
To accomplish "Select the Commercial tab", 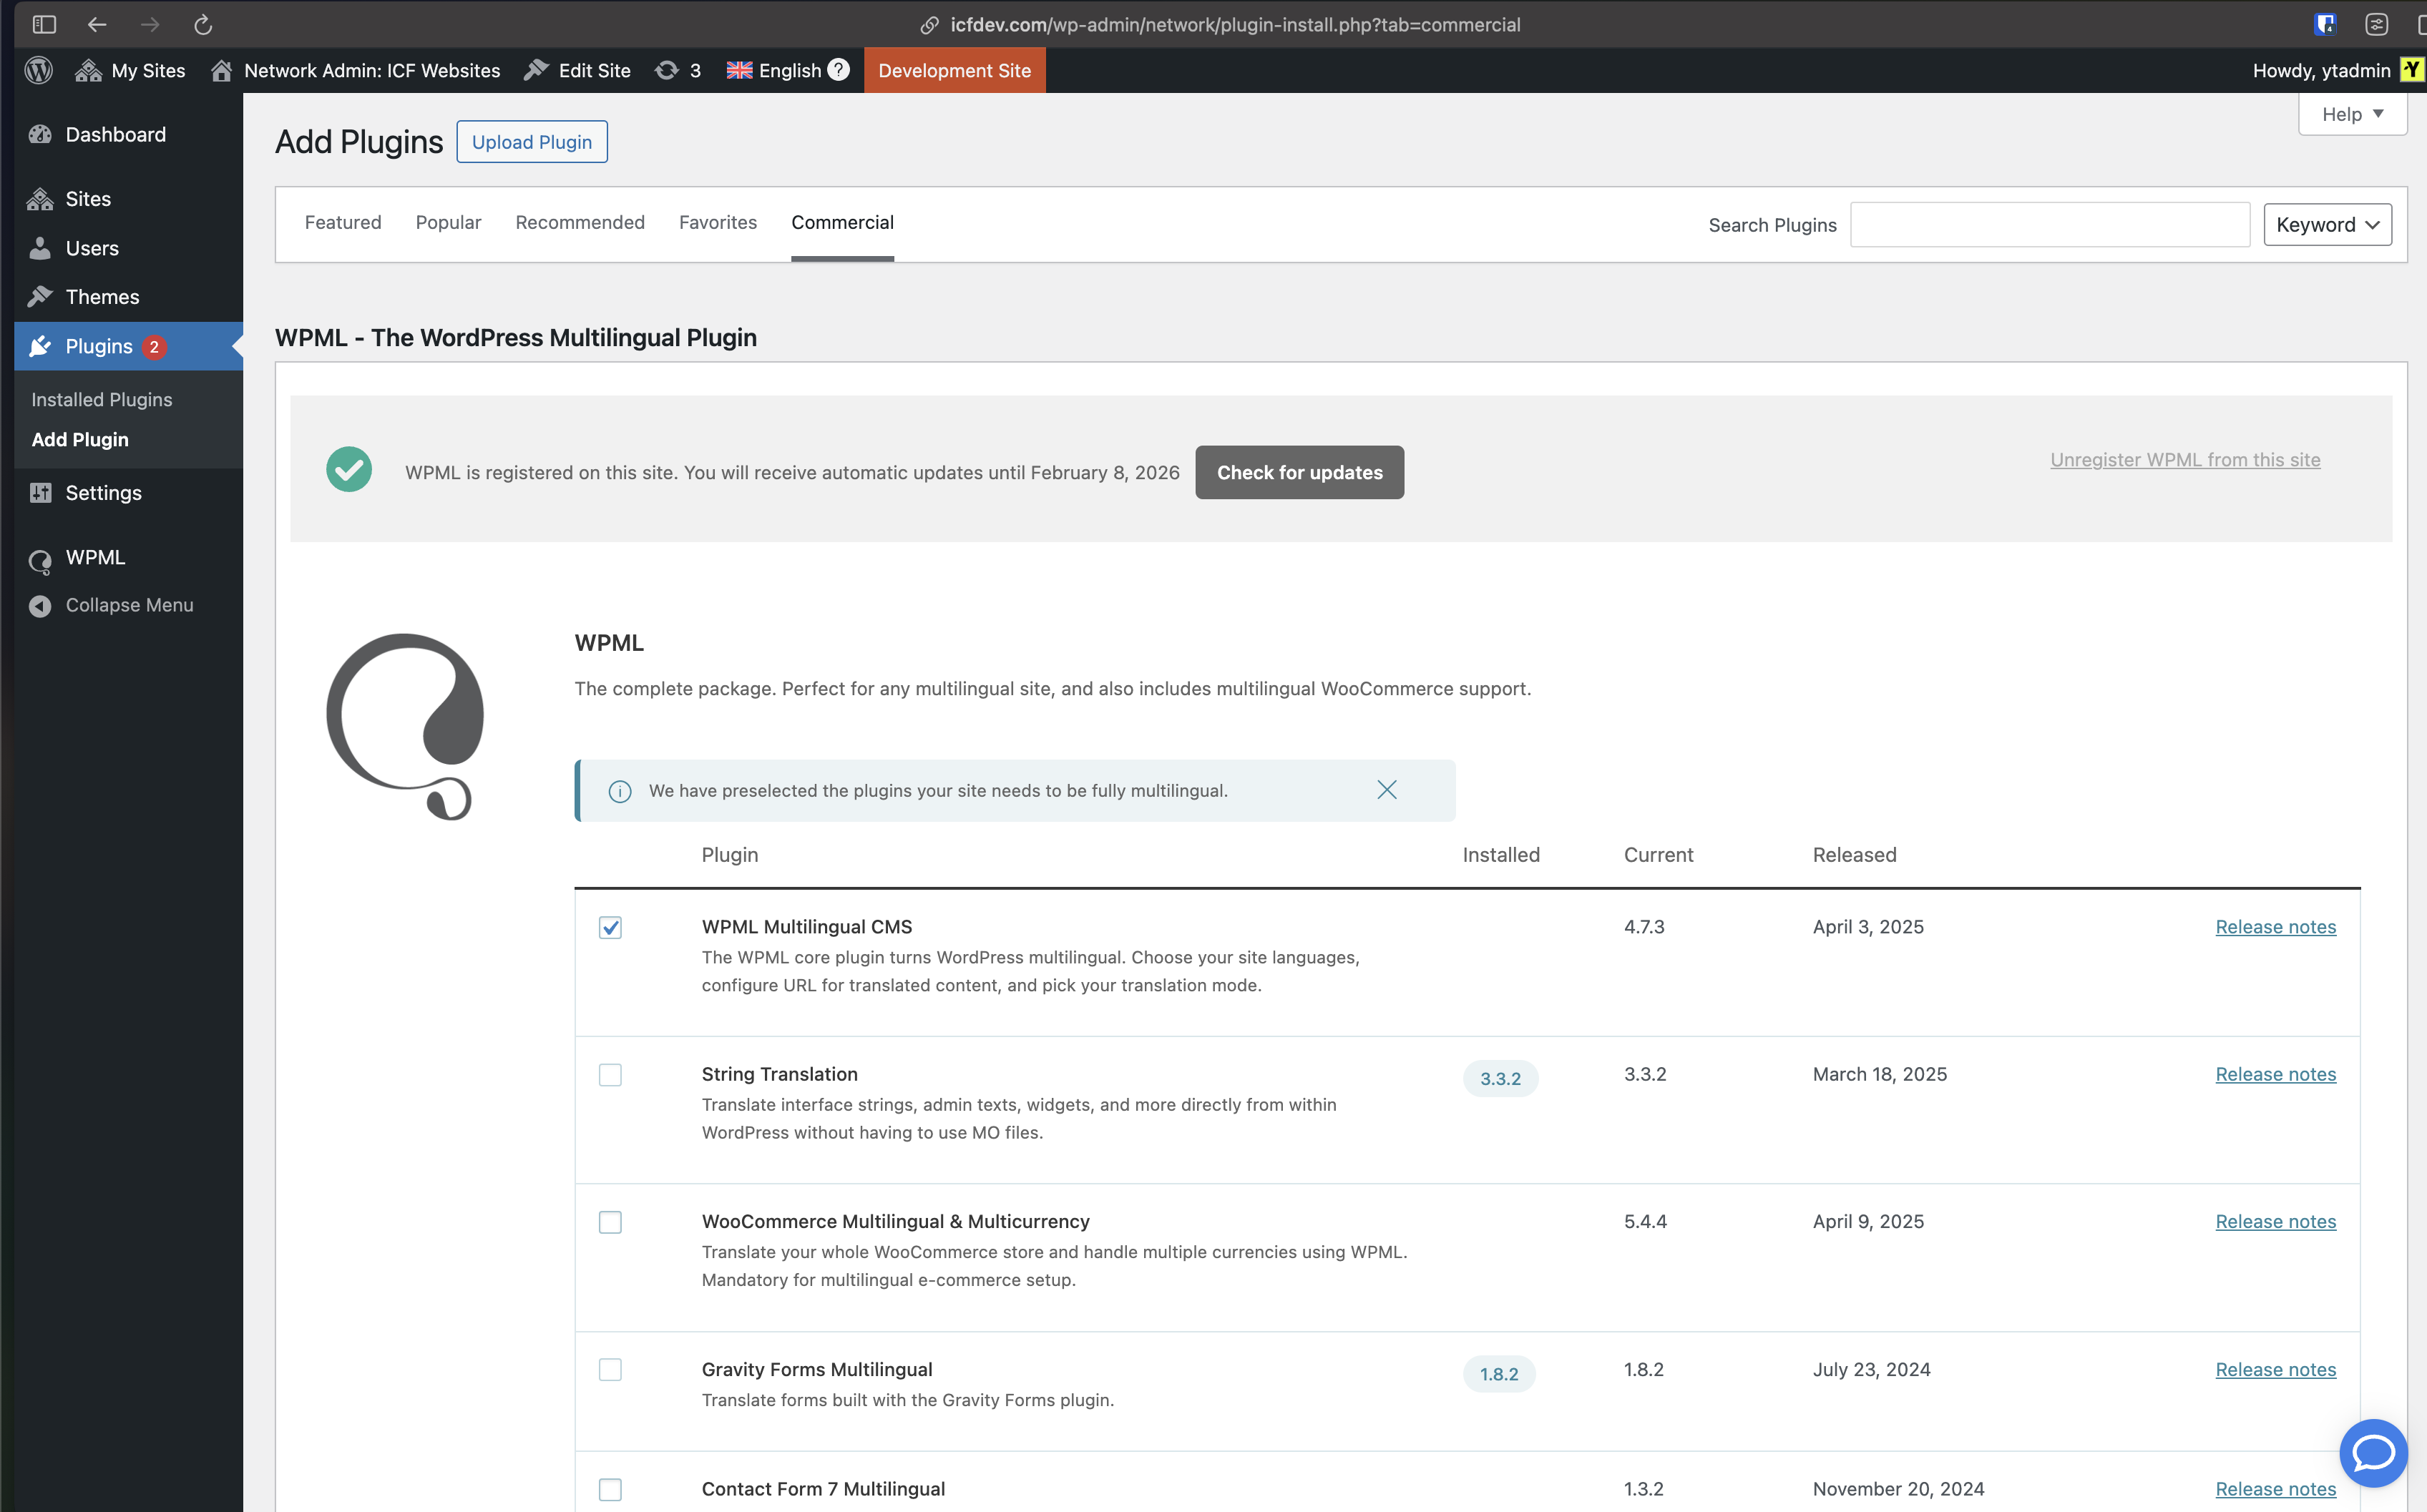I will (x=842, y=222).
